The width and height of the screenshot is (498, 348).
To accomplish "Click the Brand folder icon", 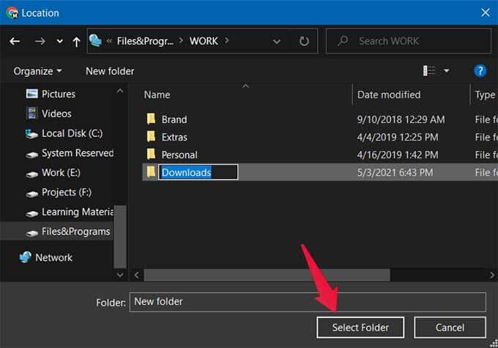I will click(151, 119).
